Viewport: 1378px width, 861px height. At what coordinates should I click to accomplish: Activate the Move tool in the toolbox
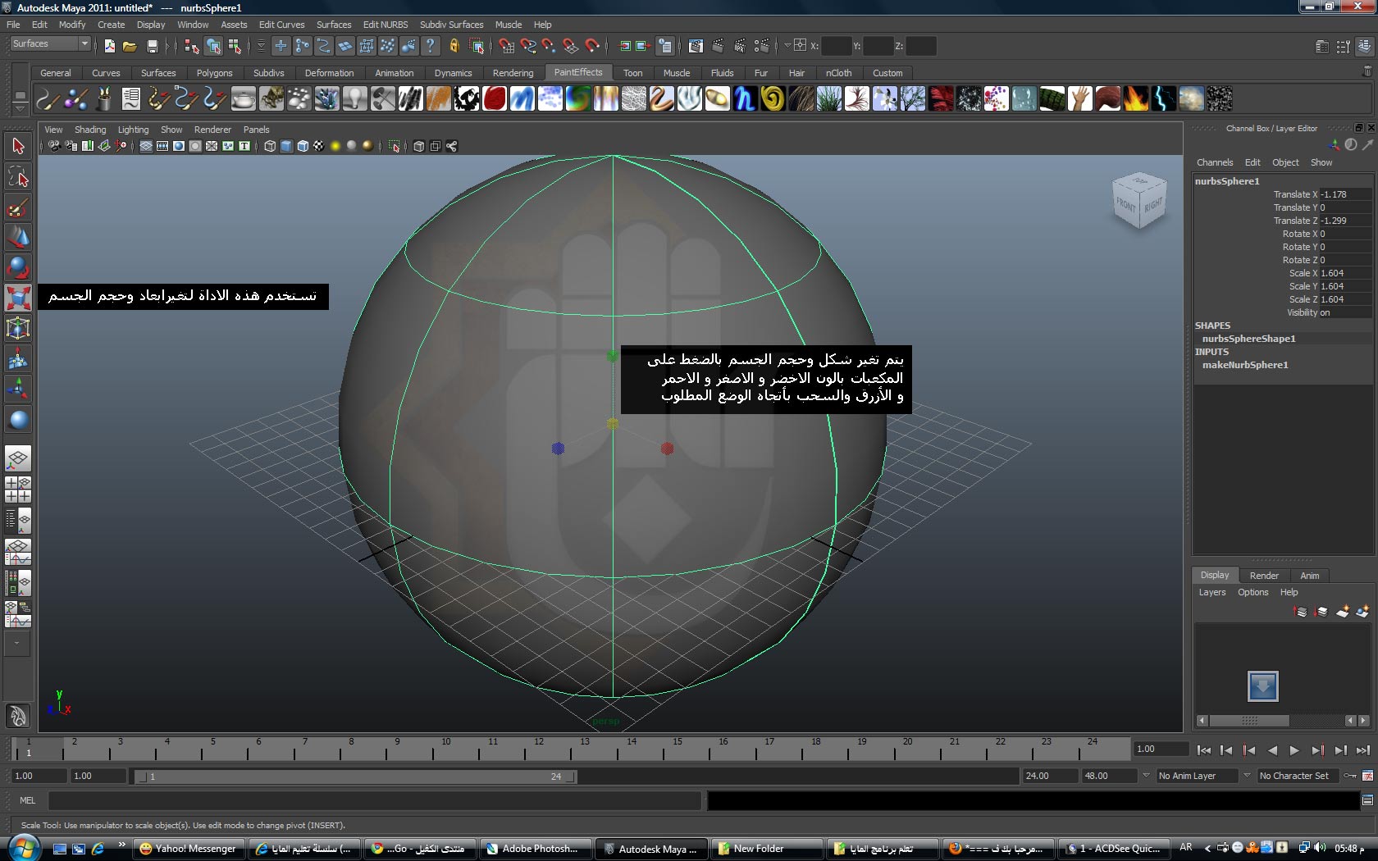(x=18, y=237)
